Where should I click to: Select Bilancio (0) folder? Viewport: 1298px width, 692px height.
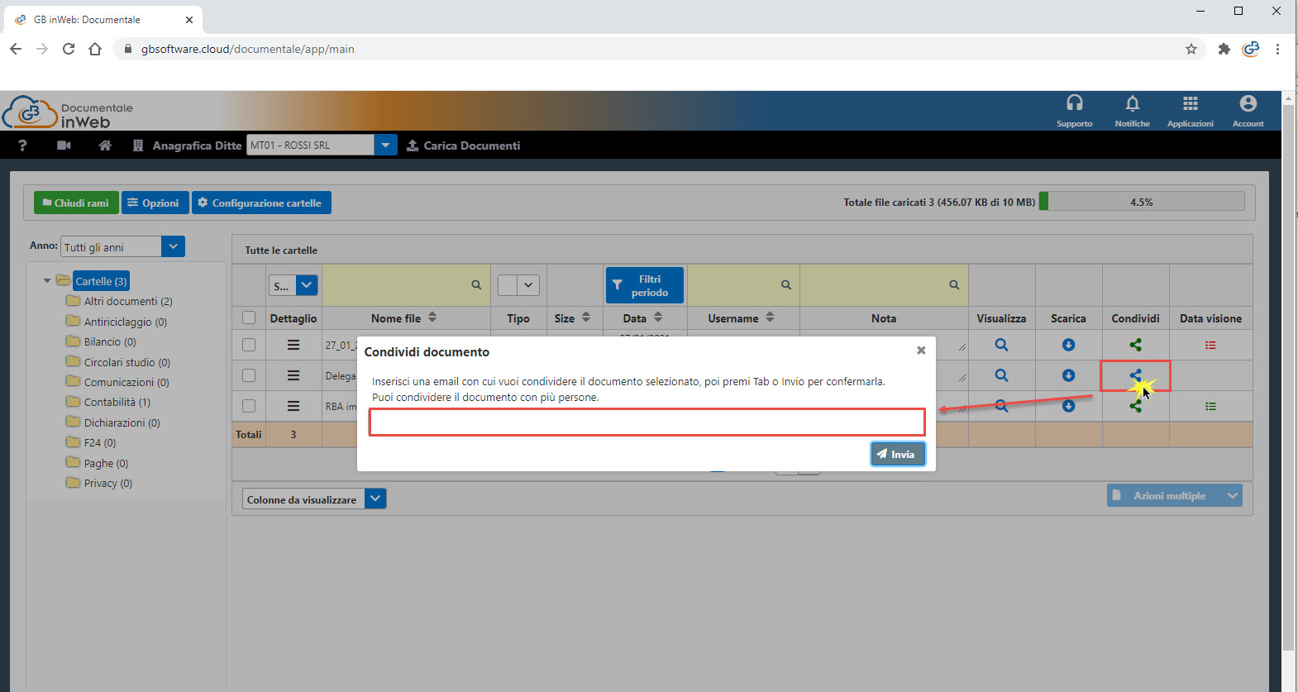tap(110, 341)
